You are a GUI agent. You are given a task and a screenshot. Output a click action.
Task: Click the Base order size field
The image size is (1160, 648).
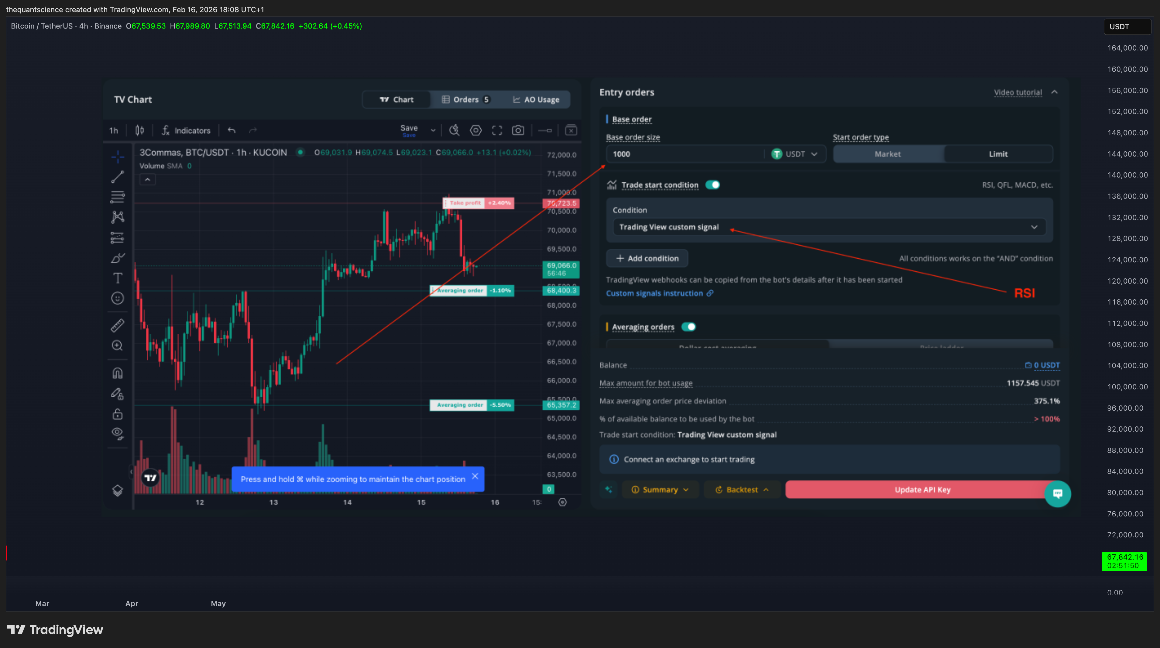click(x=685, y=154)
